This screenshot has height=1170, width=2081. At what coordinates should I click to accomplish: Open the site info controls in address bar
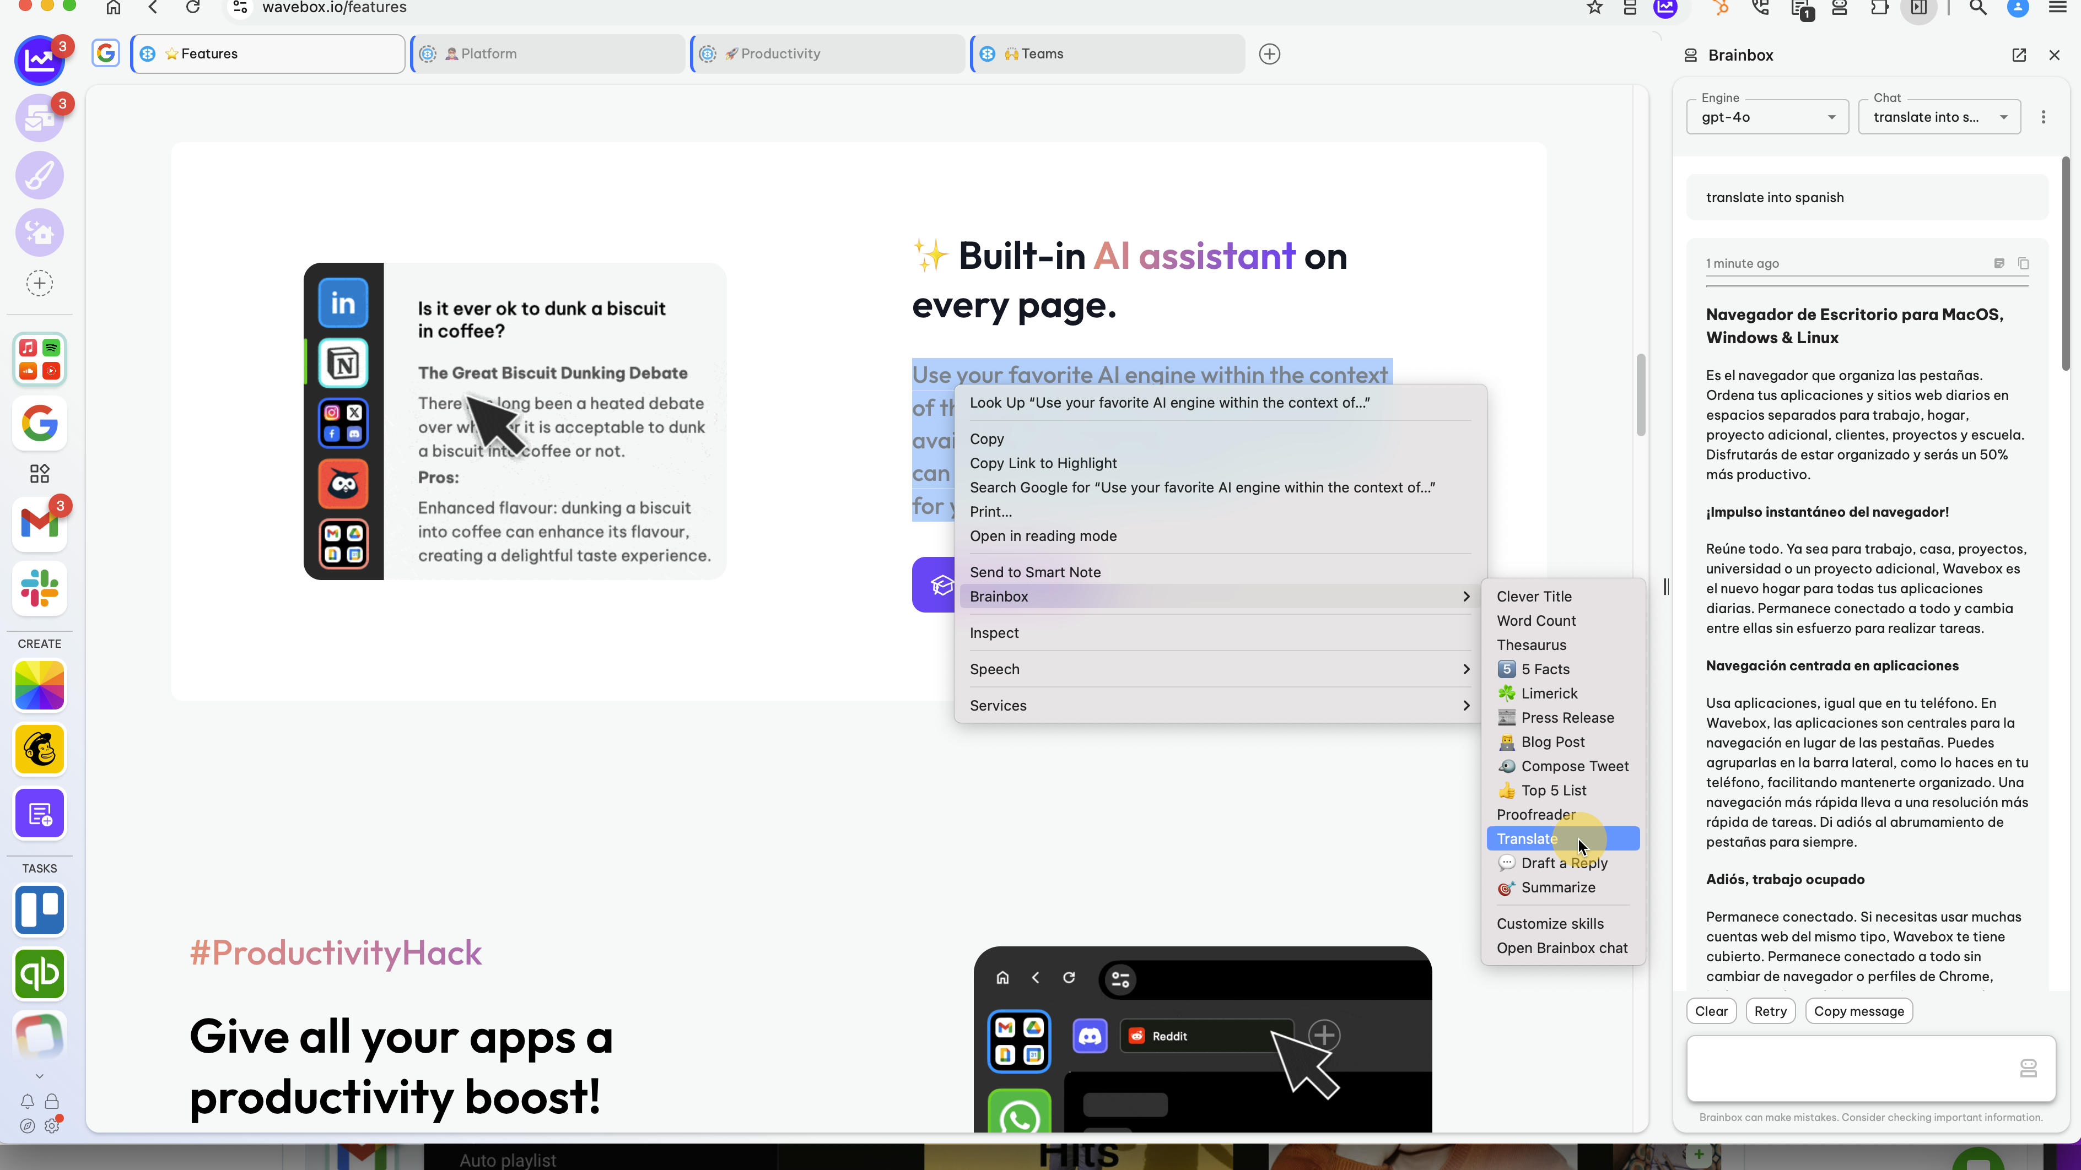239,7
